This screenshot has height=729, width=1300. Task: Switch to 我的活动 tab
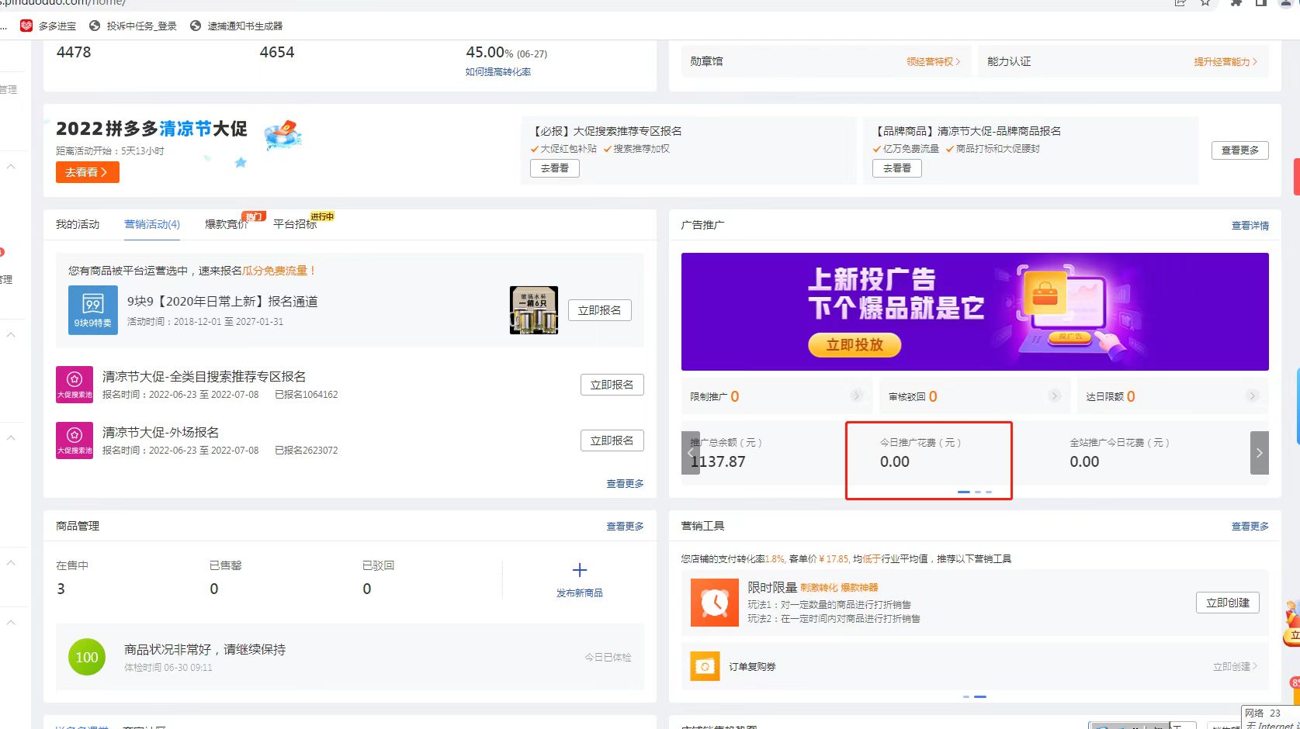pyautogui.click(x=78, y=224)
